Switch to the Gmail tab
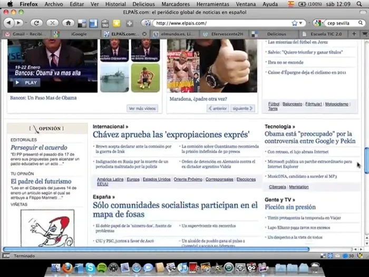Image resolution: width=369 pixels, height=277 pixels. (x=26, y=34)
